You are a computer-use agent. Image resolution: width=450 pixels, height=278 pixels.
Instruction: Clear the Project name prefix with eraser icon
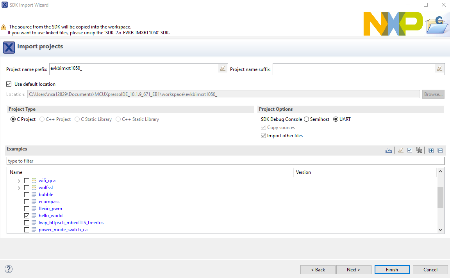(x=223, y=69)
